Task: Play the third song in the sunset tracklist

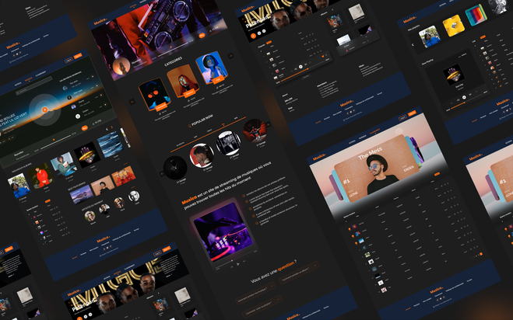Action: click(x=101, y=96)
